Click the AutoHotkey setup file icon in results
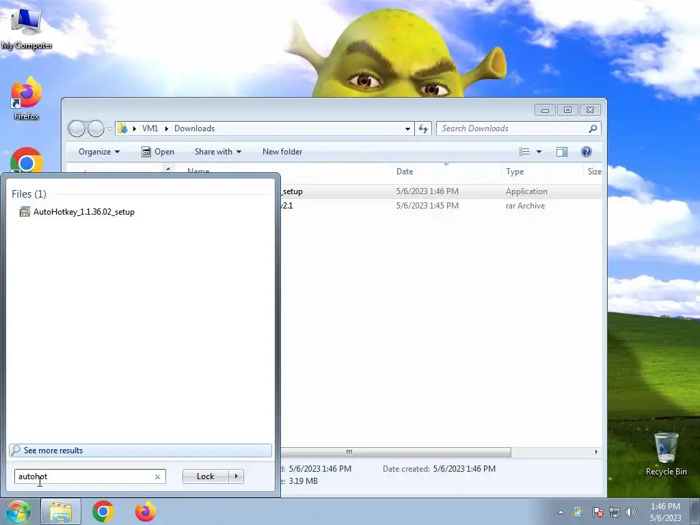This screenshot has height=525, width=700. (x=25, y=212)
